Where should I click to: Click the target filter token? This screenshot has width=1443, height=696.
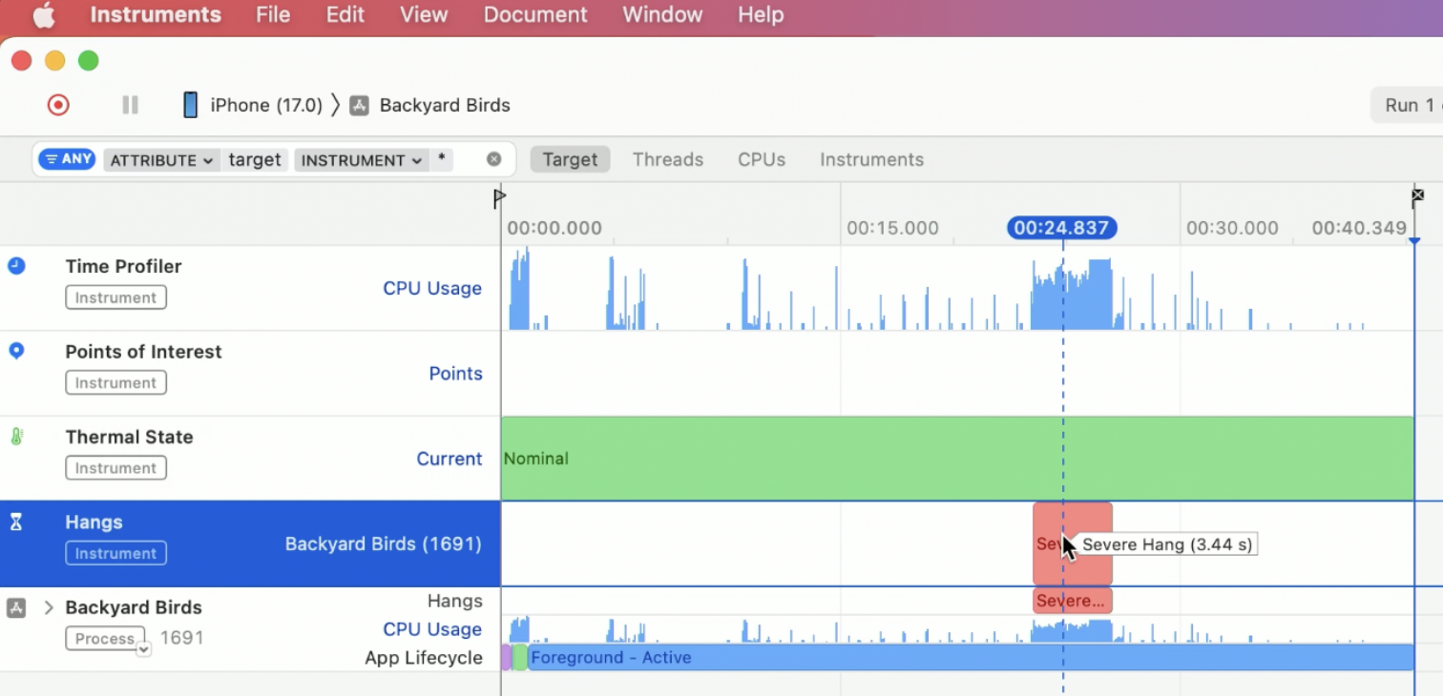(255, 160)
